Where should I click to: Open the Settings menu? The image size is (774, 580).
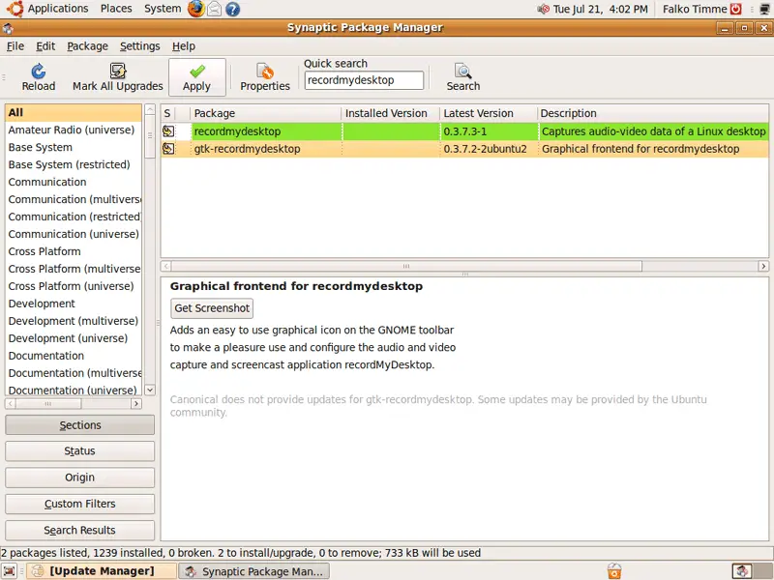tap(139, 46)
